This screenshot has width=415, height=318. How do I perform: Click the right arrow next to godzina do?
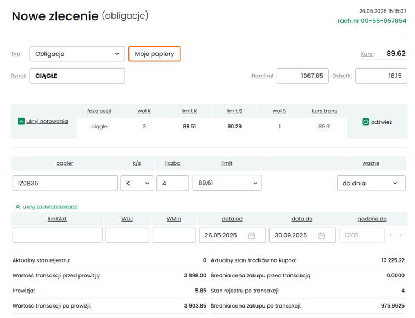[x=401, y=235]
